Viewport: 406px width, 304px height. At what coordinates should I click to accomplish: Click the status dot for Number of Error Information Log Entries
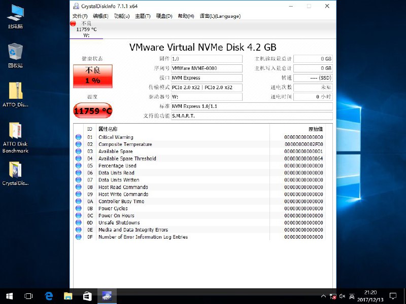click(79, 237)
